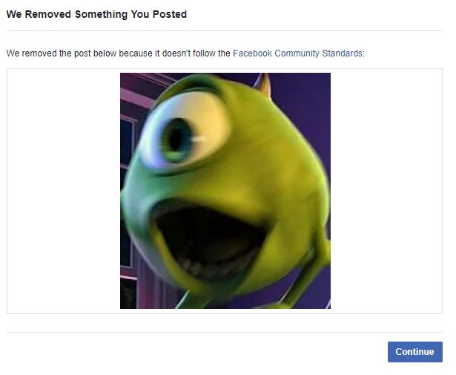Click the divider line under the heading
456x375 pixels.
[225, 30]
